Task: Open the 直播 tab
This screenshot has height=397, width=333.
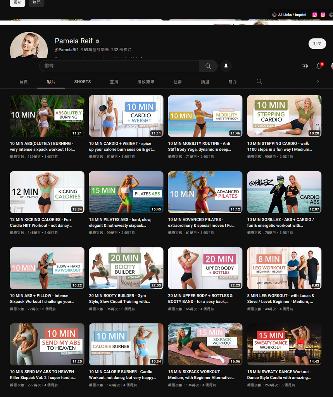Action: (114, 82)
